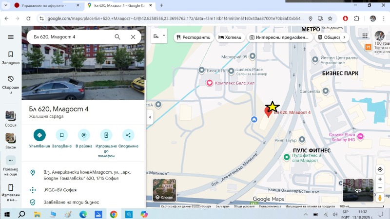Save the place with Запазване icon
Viewport: 390px width, 219px height.
click(x=62, y=135)
